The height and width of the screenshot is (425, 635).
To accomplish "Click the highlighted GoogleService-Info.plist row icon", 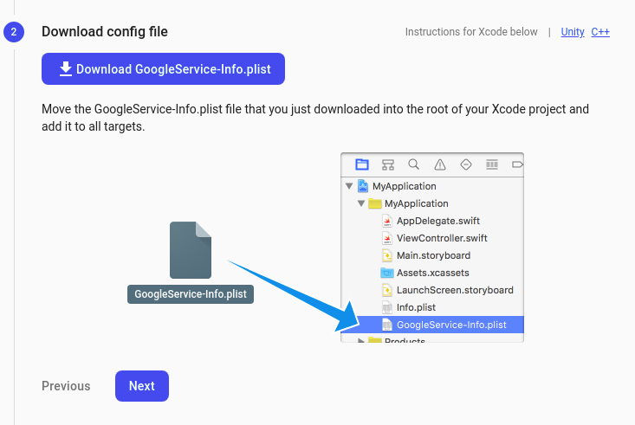I will click(x=387, y=325).
